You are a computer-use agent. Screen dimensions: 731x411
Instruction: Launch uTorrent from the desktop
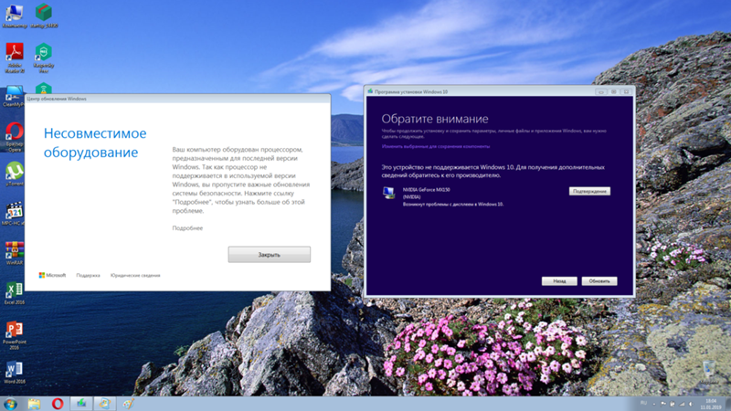click(15, 174)
